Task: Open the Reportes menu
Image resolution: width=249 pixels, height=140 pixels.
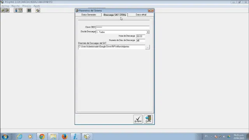Action: [x=16, y=6]
